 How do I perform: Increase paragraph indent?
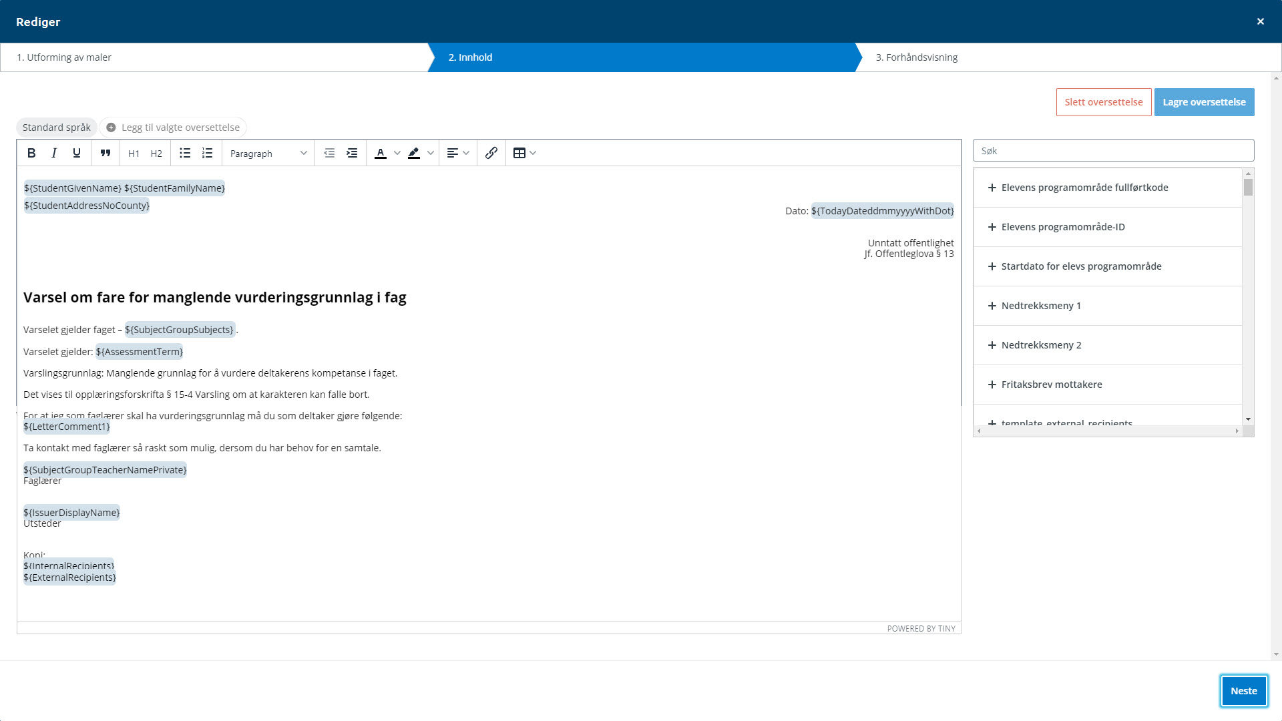(352, 153)
